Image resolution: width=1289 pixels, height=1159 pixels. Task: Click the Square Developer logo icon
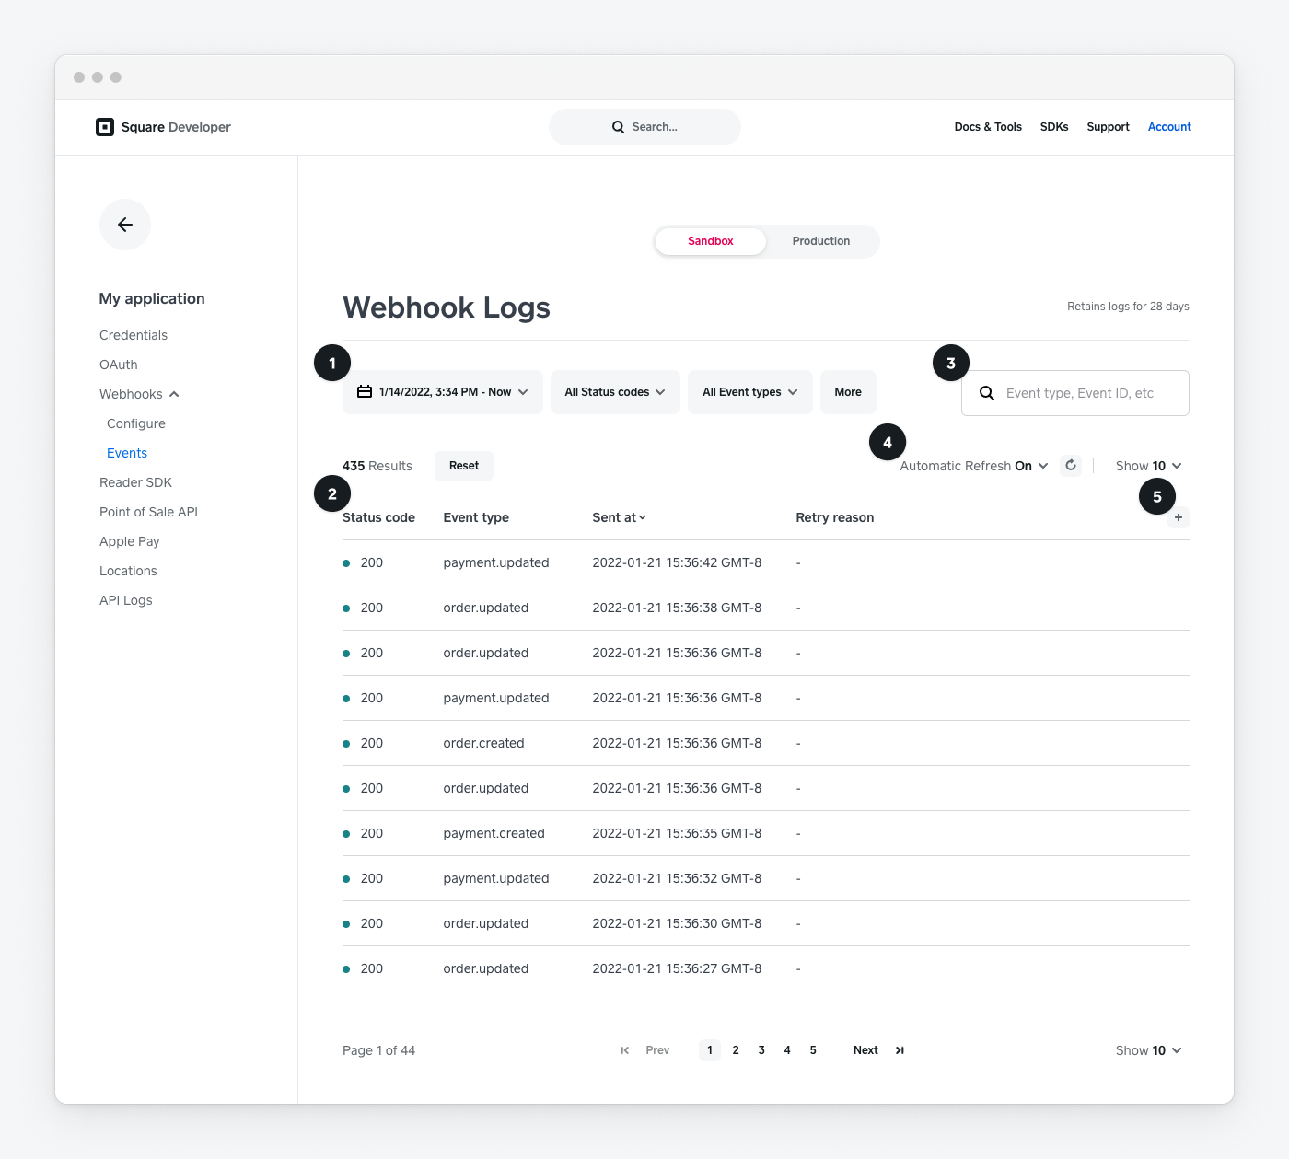105,127
